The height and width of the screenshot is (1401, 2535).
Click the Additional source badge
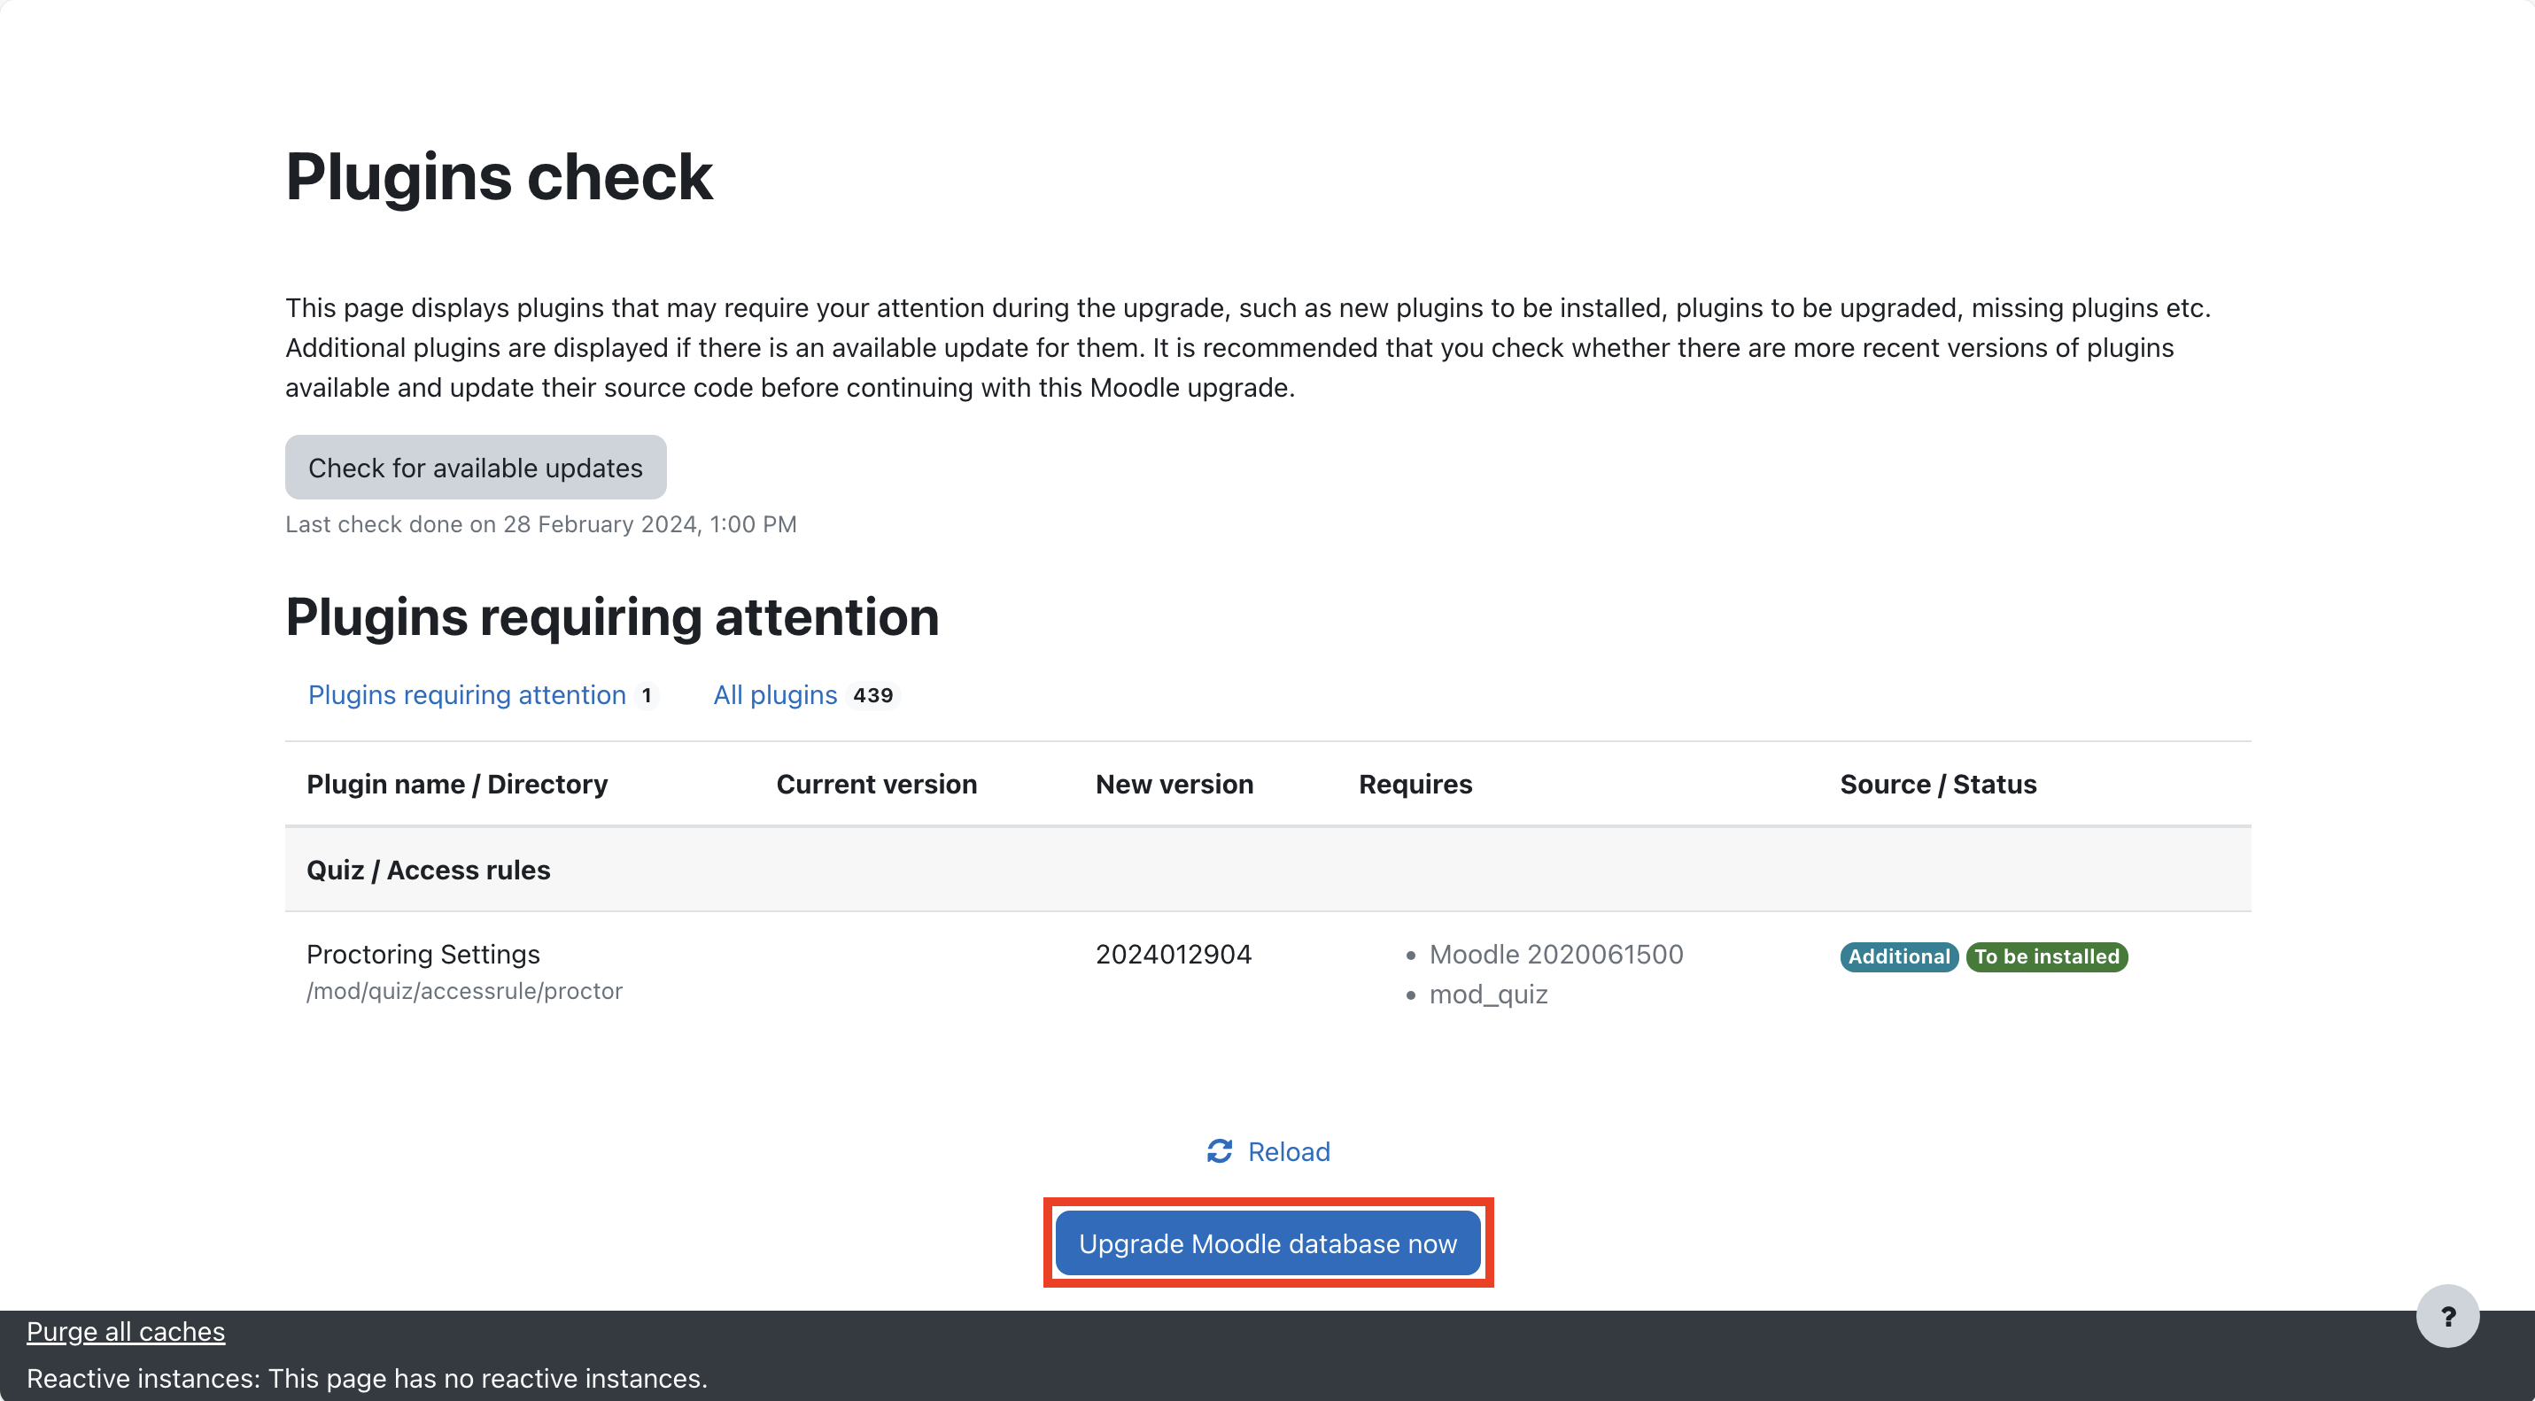point(1898,956)
